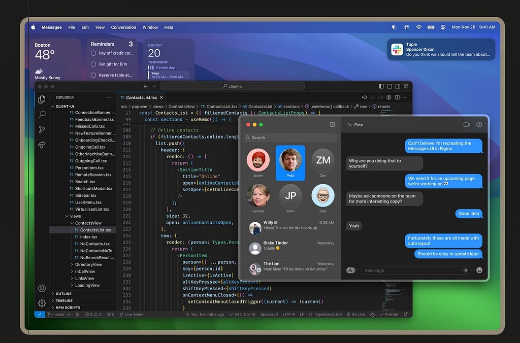Open the Manage gear icon in VS Code

(42, 303)
